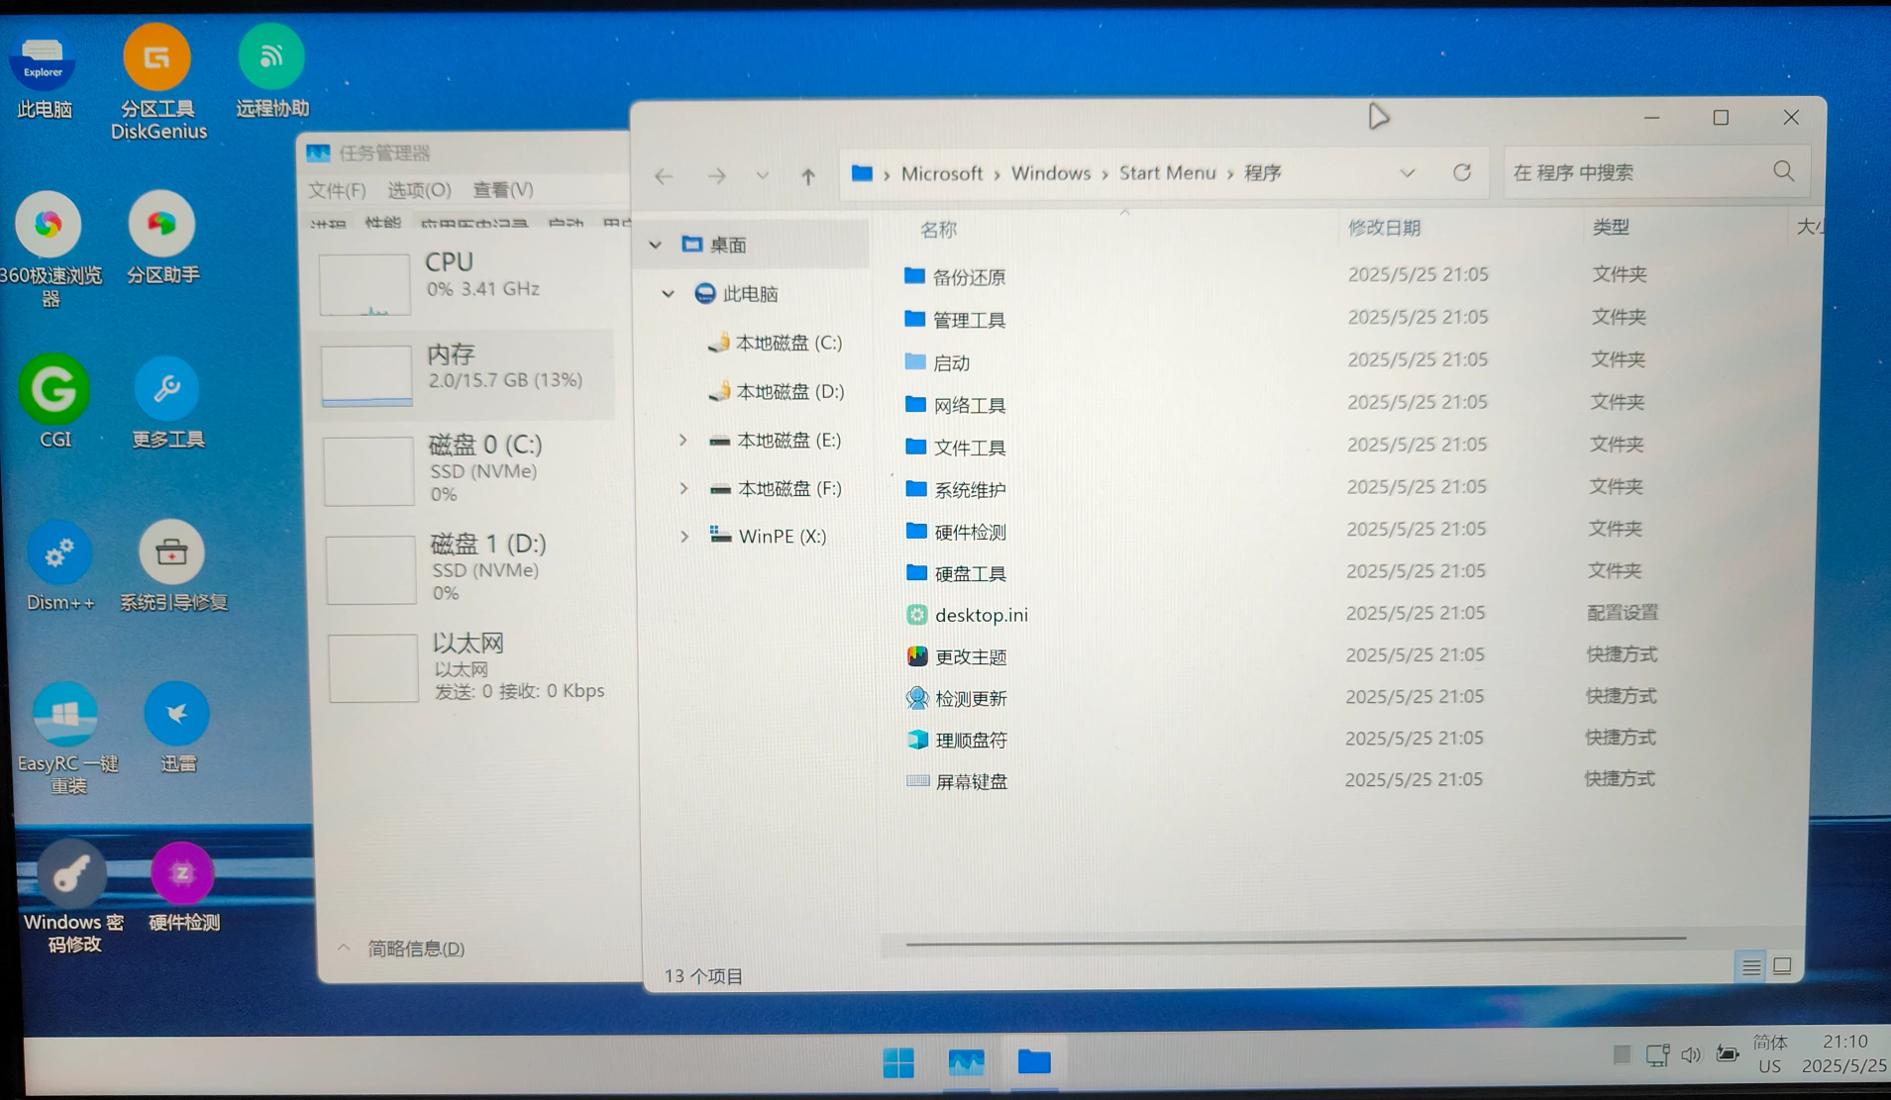Viewport: 1891px width, 1100px height.
Task: Click the Windows Start button on taskbar
Action: [898, 1062]
